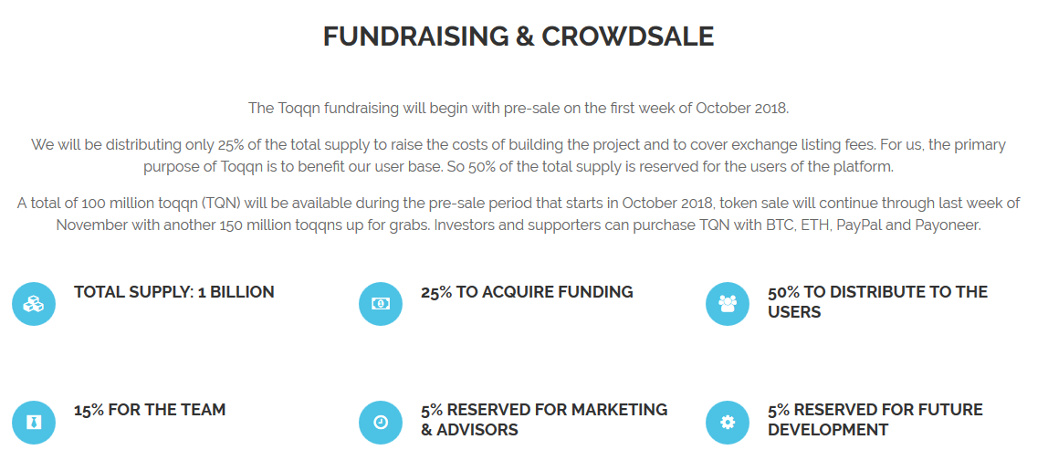1048x471 pixels.
Task: Click the pre-sale October 2018 intro sentence
Action: click(x=519, y=109)
